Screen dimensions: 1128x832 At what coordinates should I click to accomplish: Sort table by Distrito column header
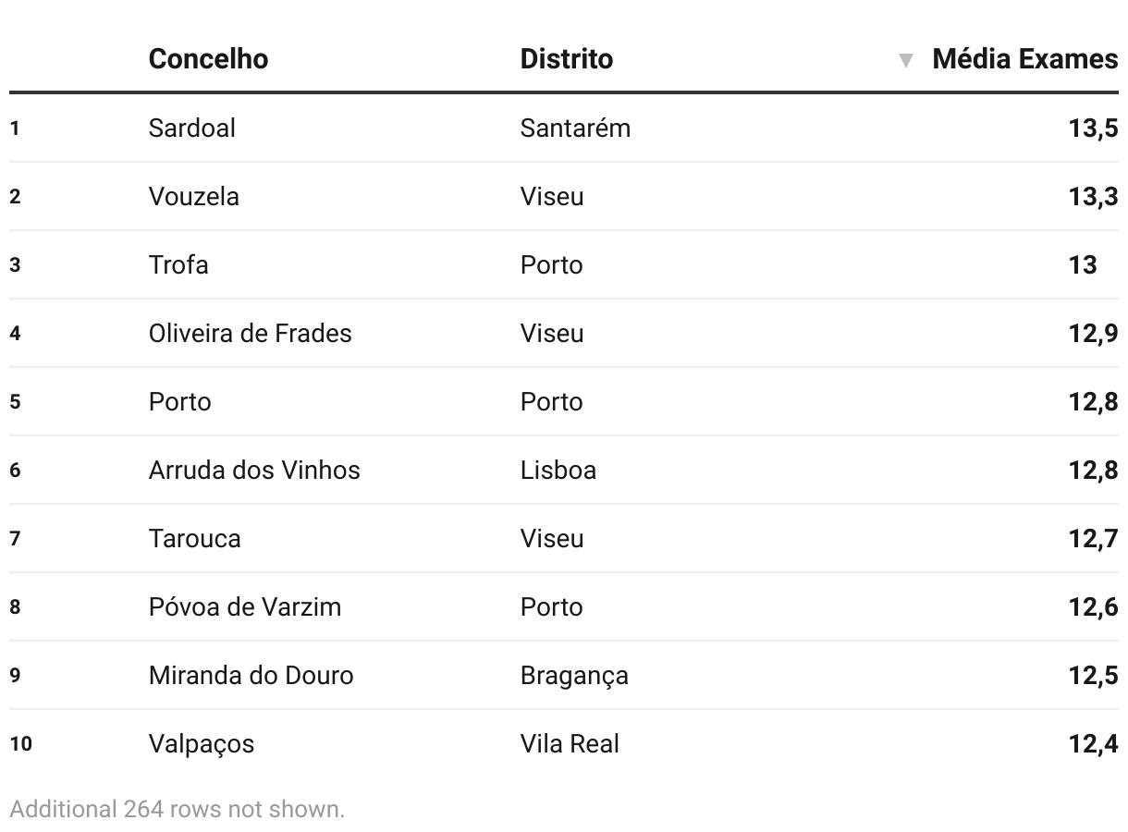(x=566, y=58)
